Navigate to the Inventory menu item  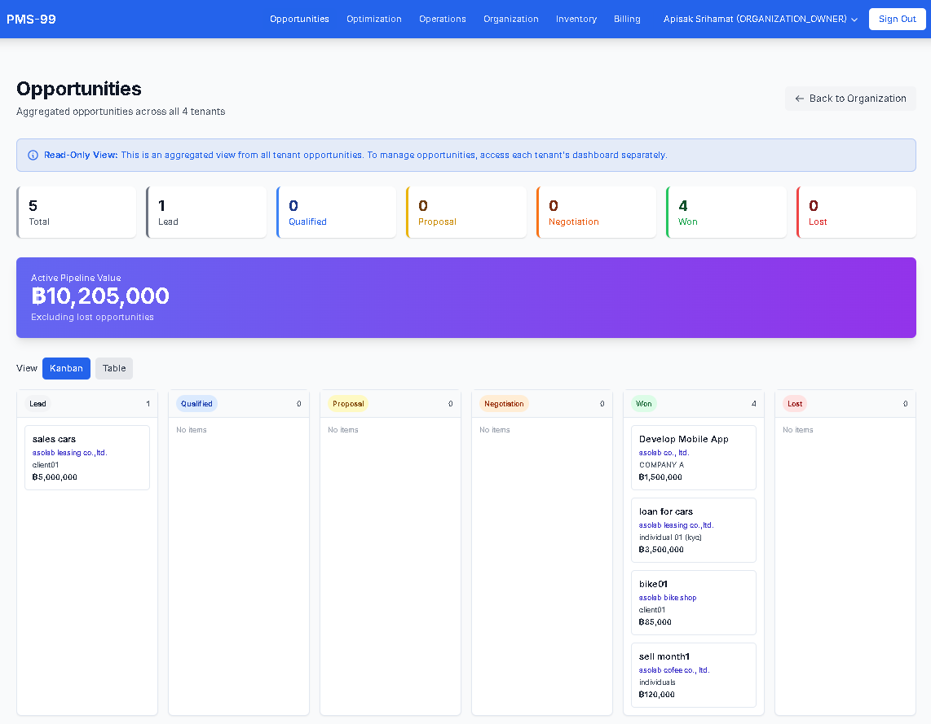click(576, 18)
